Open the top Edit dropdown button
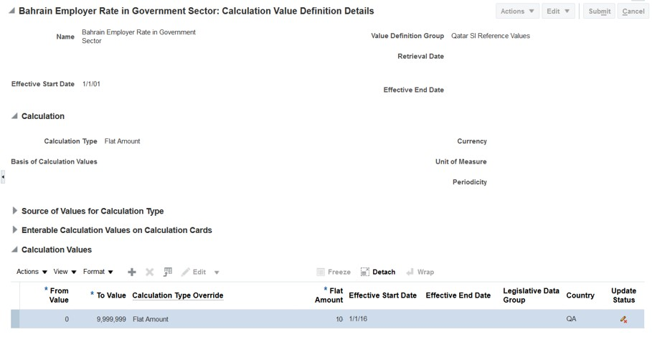The height and width of the screenshot is (337, 652). pos(557,11)
